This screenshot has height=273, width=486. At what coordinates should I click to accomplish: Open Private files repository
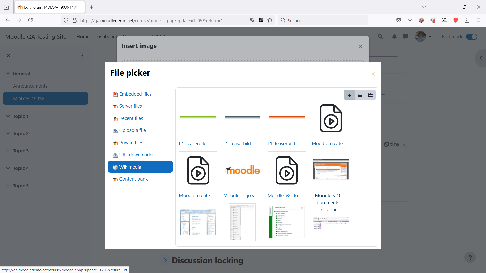(x=131, y=143)
